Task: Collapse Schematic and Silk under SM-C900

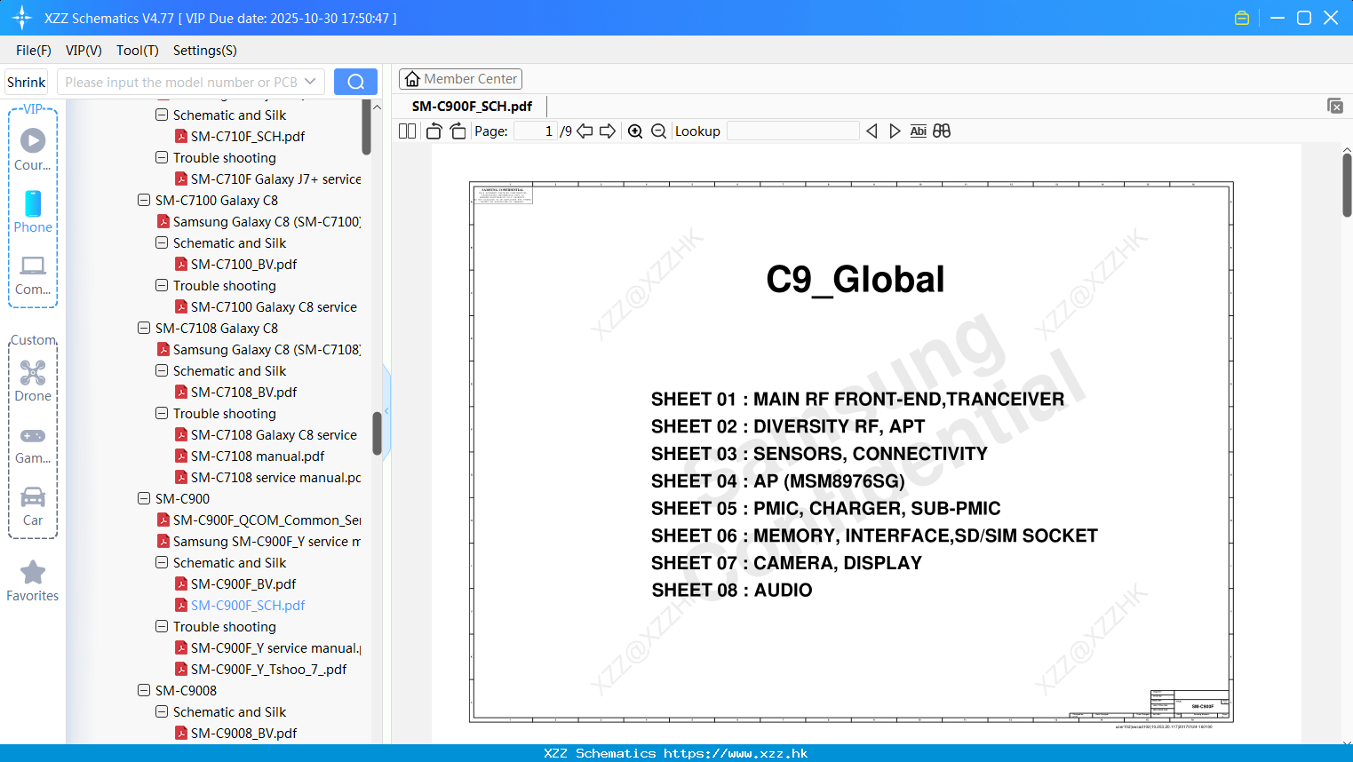Action: click(162, 562)
